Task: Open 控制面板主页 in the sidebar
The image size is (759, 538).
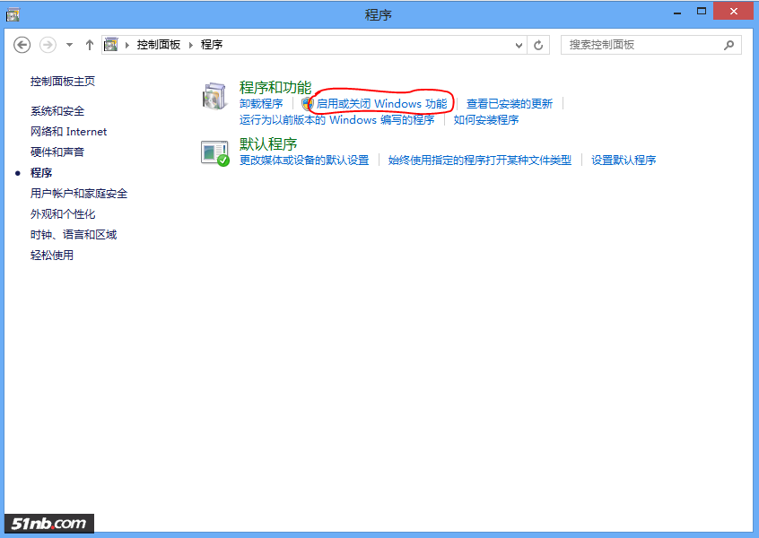Action: pos(63,82)
